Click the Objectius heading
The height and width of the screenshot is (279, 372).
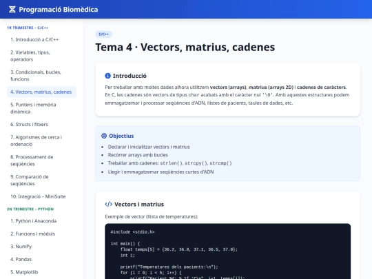121,136
